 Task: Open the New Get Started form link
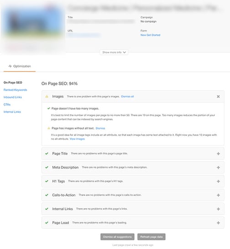coord(150,35)
